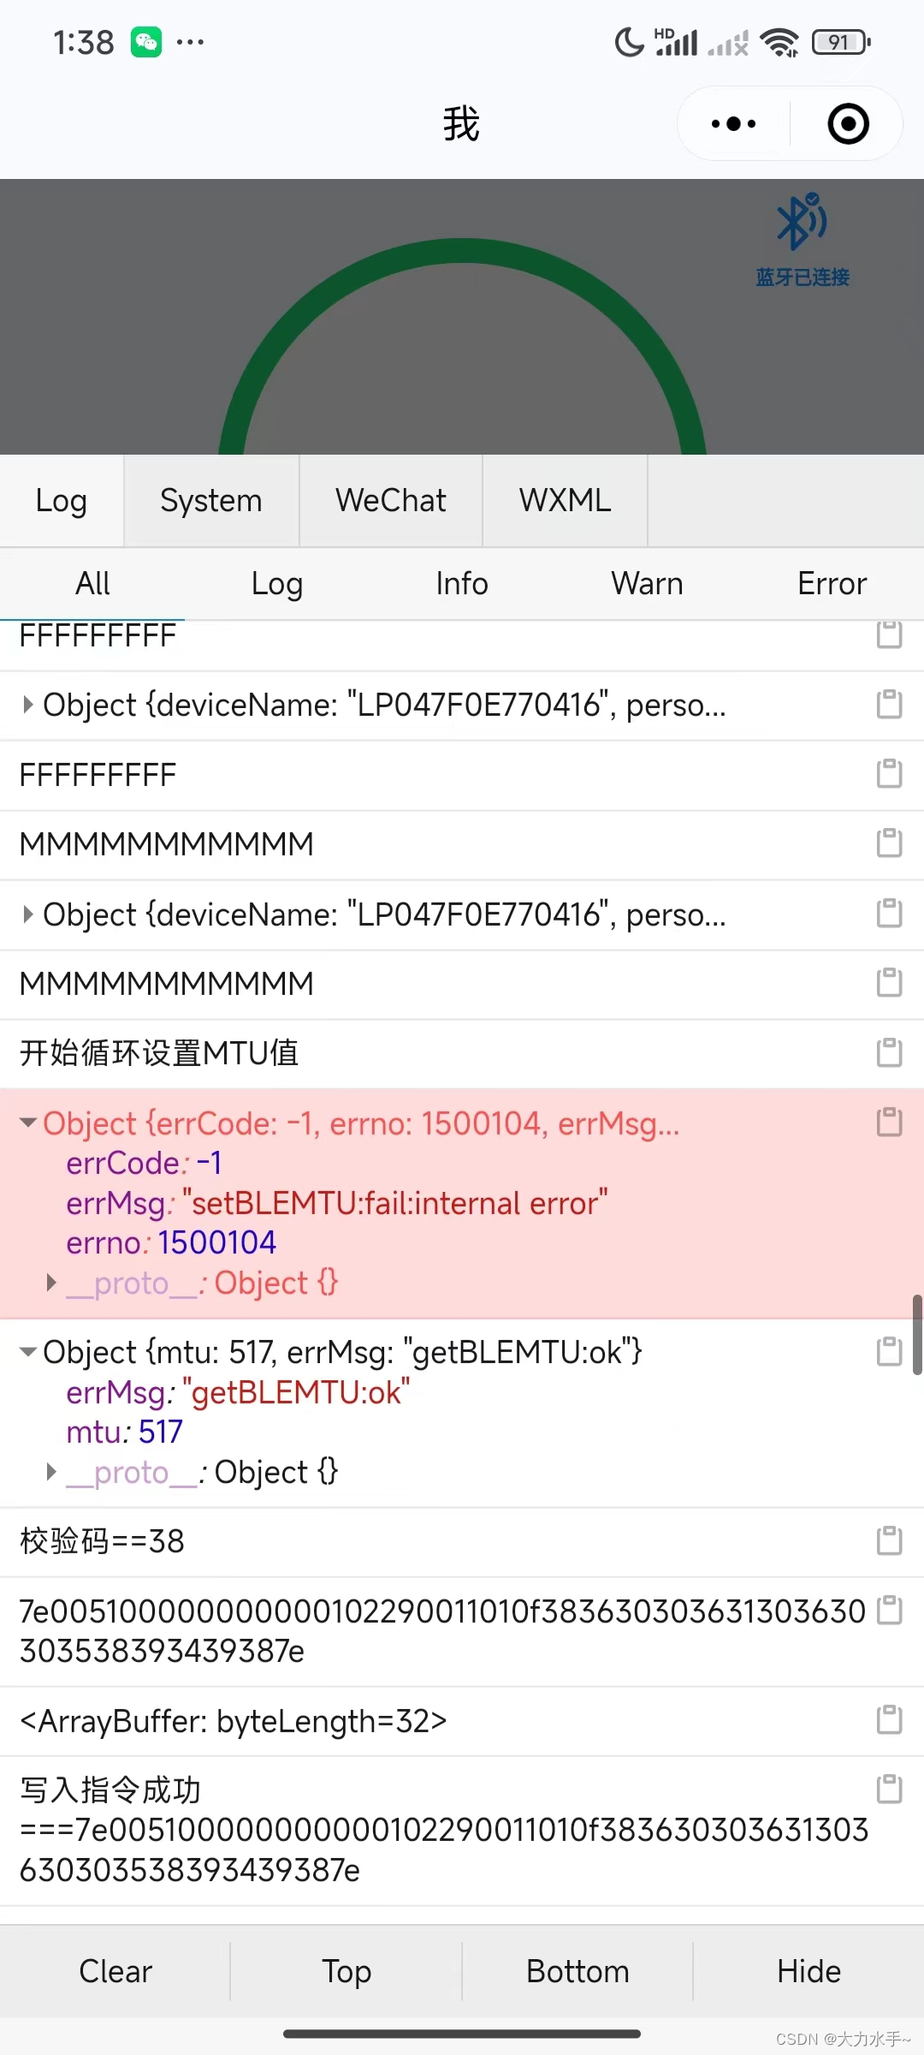Copy the getBLEMTU:ok object log entry
The height and width of the screenshot is (2055, 924).
coord(889,1352)
